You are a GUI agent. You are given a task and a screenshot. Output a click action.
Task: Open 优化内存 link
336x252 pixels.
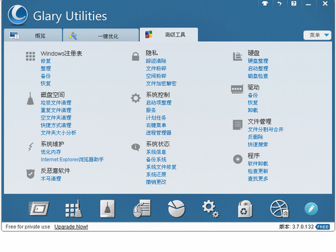[51, 152]
